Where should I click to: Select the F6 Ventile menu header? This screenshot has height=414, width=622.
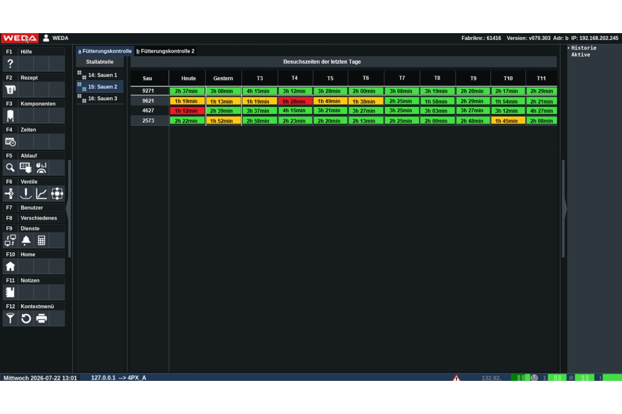pyautogui.click(x=34, y=182)
